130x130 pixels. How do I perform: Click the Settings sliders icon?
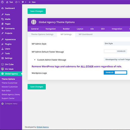tap(3, 58)
